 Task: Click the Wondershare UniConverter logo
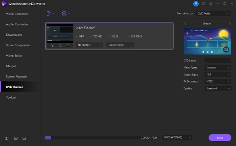tap(4, 4)
